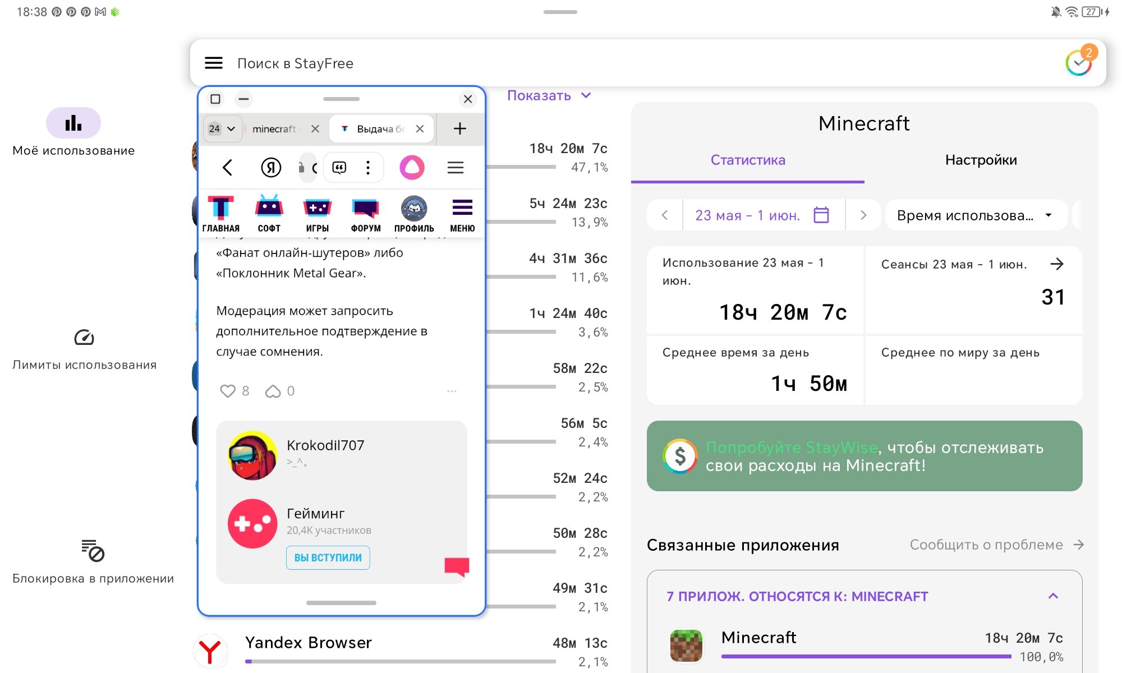
Task: Open In-app blocking (Блокировка в приложении) section
Action: click(93, 562)
